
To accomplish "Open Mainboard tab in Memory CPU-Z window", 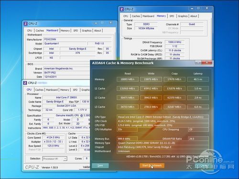I will coord(148,16).
